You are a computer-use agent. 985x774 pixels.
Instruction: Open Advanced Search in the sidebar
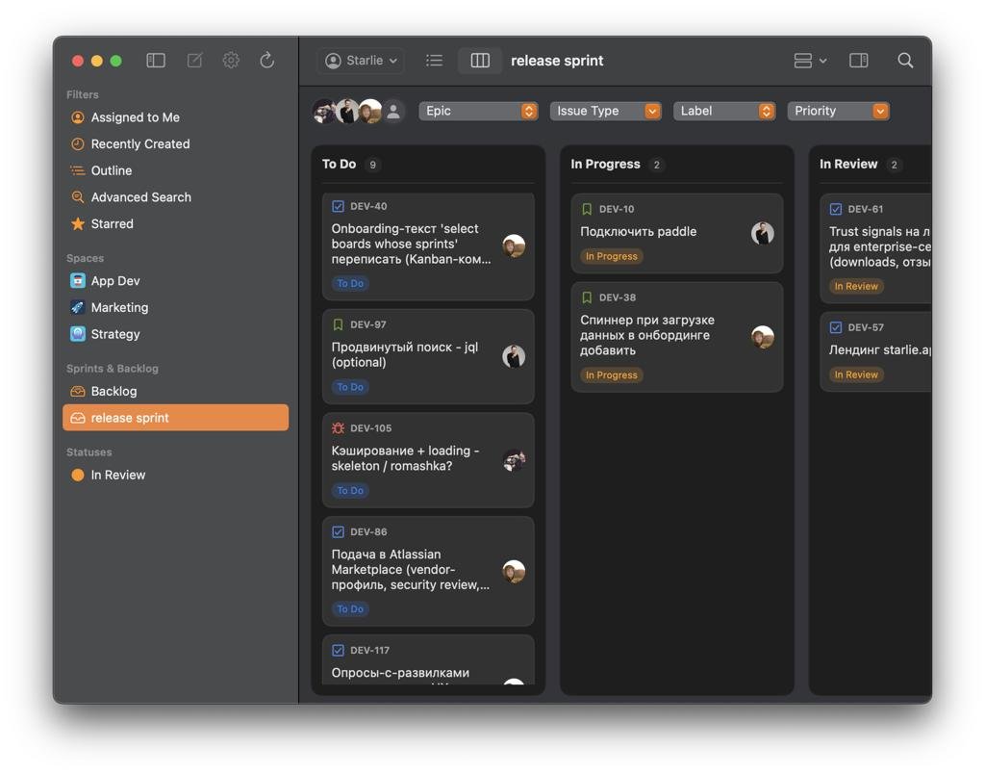[x=175, y=196]
